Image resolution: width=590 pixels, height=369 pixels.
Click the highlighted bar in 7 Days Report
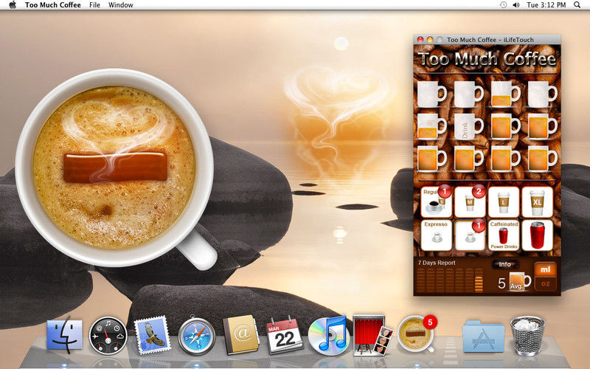[479, 284]
